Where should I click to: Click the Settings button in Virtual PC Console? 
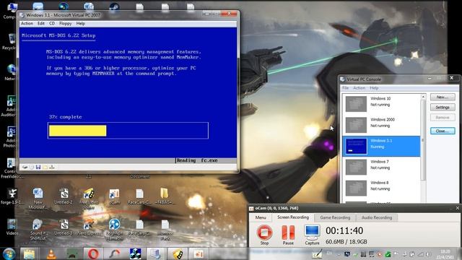point(443,108)
